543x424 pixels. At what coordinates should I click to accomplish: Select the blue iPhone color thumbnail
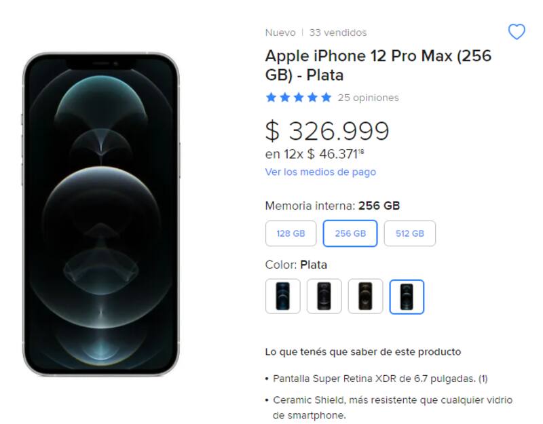click(282, 296)
